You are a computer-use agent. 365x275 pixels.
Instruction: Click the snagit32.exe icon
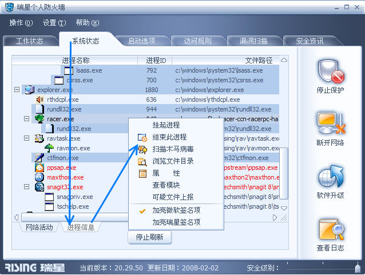[x=39, y=187]
